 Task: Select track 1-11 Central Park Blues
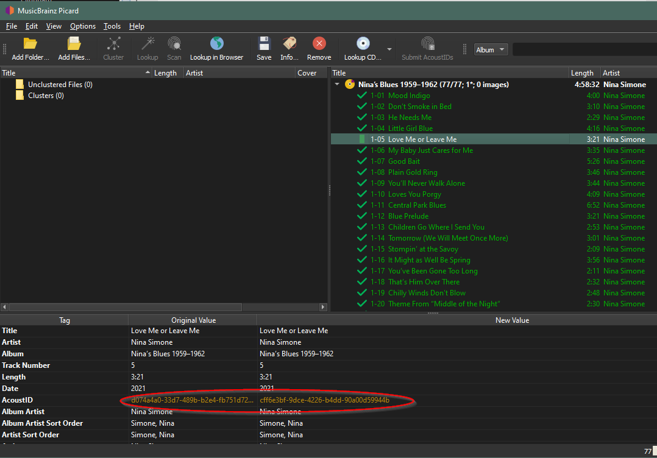click(417, 205)
